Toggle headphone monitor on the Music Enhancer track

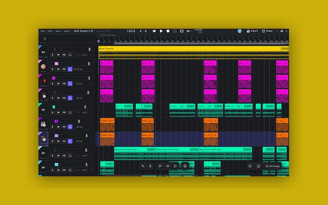point(70,55)
